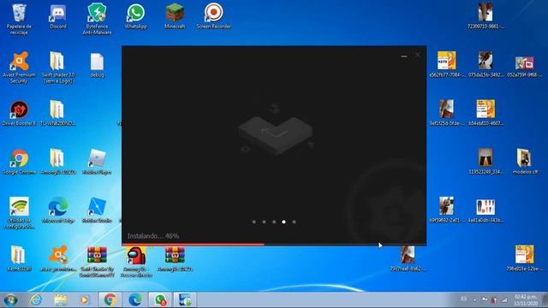Open the Screen Recorder desktop shortcut
Screen dimensions: 548x308
213,17
